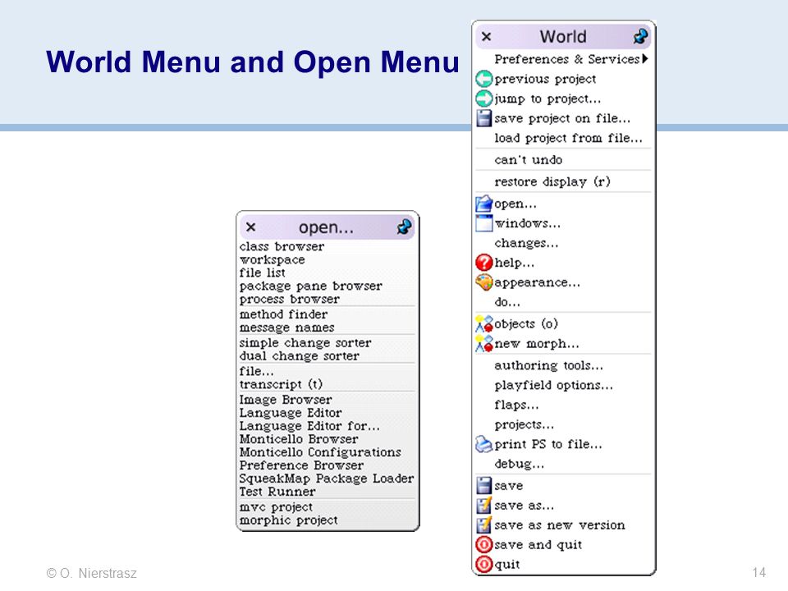Pin the open... menu with the pushpin icon
This screenshot has height=591, width=788.
point(404,227)
